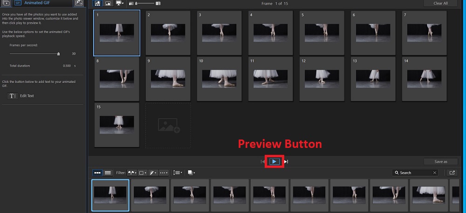Select frame 13 in the viewer
Image resolution: width=466 pixels, height=213 pixels.
[x=373, y=79]
